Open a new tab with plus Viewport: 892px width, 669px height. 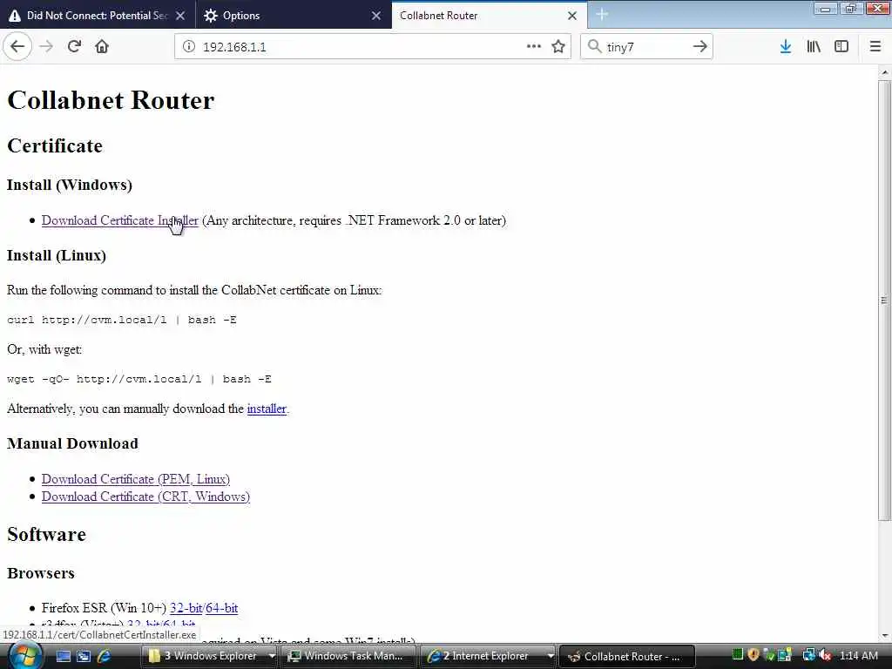(x=602, y=15)
